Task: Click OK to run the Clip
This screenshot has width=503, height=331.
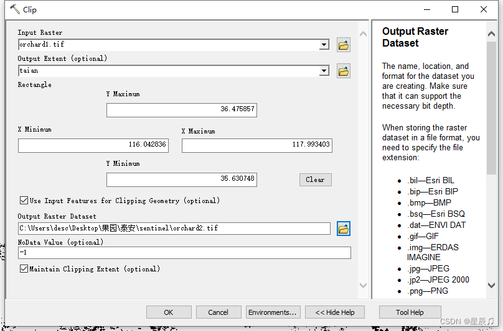Action: coord(169,312)
